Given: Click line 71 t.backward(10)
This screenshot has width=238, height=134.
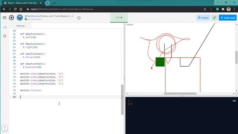Looking at the screenshot, I should 32,67.
